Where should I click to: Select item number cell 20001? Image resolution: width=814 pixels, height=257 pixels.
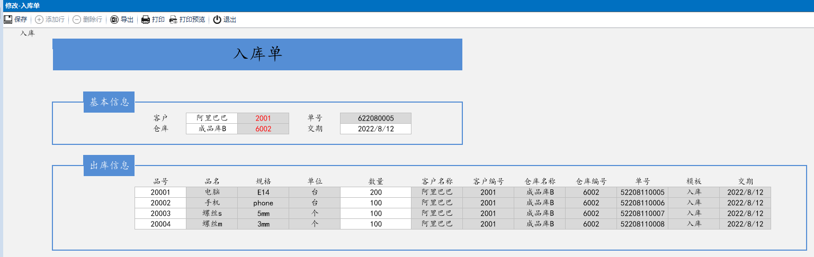pyautogui.click(x=160, y=192)
